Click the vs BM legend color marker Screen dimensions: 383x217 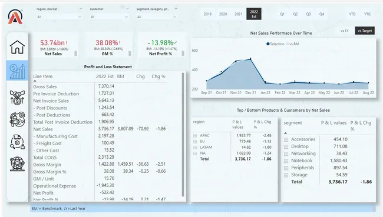coord(288,44)
